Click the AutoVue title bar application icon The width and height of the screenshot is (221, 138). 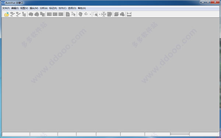coord(3,3)
